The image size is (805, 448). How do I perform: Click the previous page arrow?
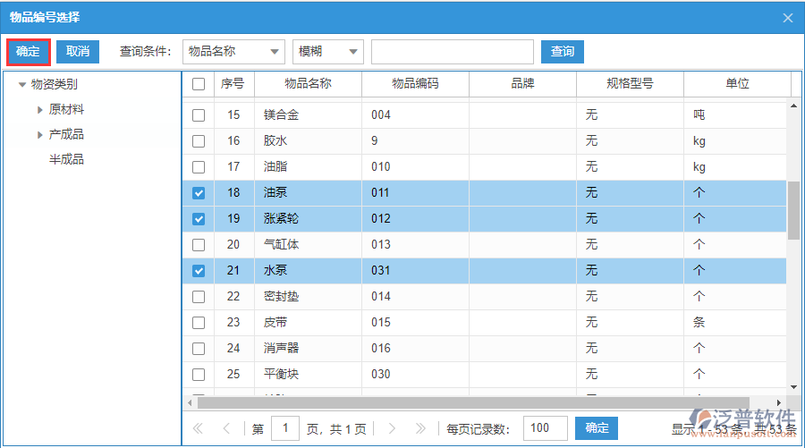(x=226, y=429)
